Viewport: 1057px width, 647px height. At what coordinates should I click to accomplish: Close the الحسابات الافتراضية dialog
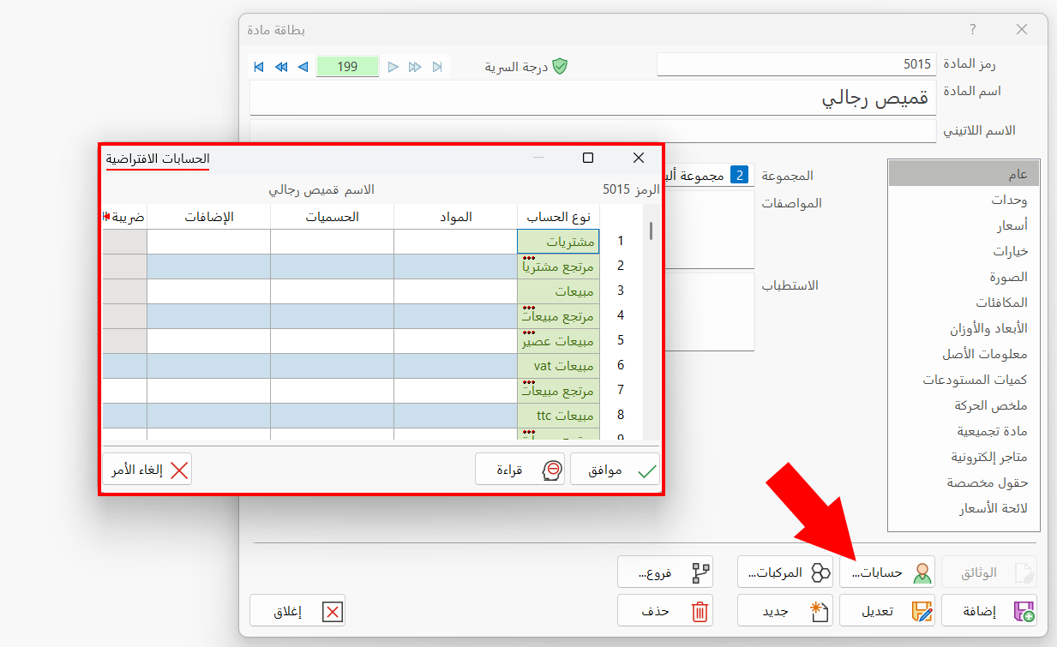pos(638,158)
